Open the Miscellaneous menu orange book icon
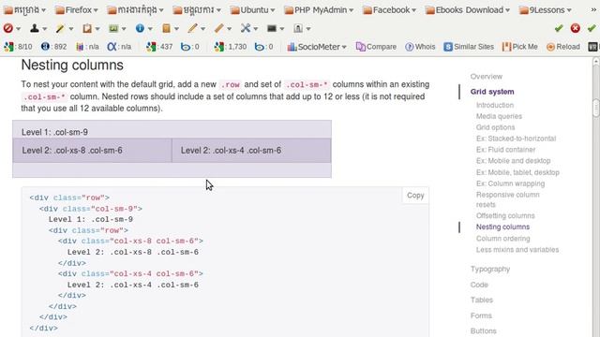 166,28
